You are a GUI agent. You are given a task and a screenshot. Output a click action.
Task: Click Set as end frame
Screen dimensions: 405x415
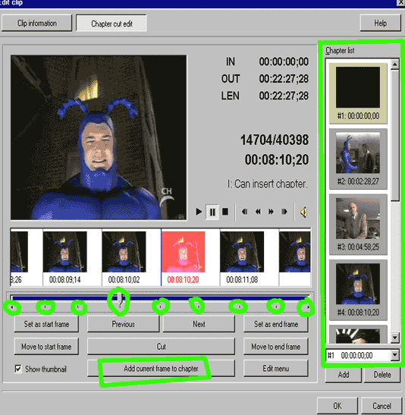pos(276,324)
